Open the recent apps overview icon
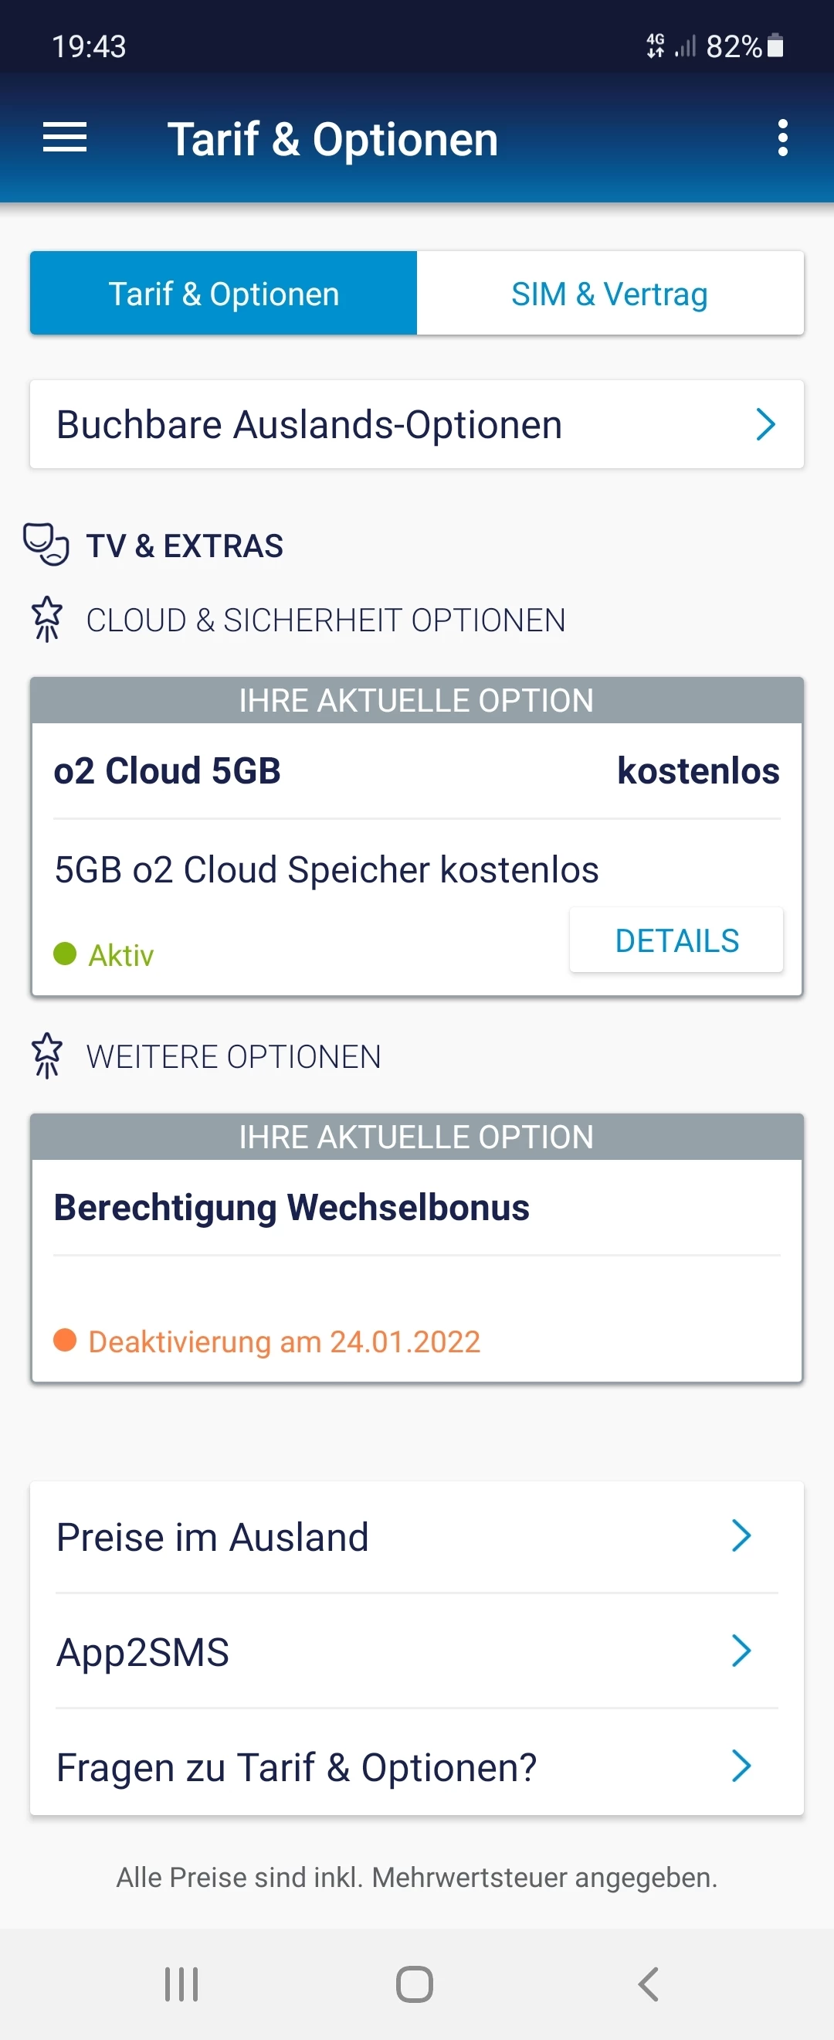The image size is (834, 2040). coord(181,1984)
